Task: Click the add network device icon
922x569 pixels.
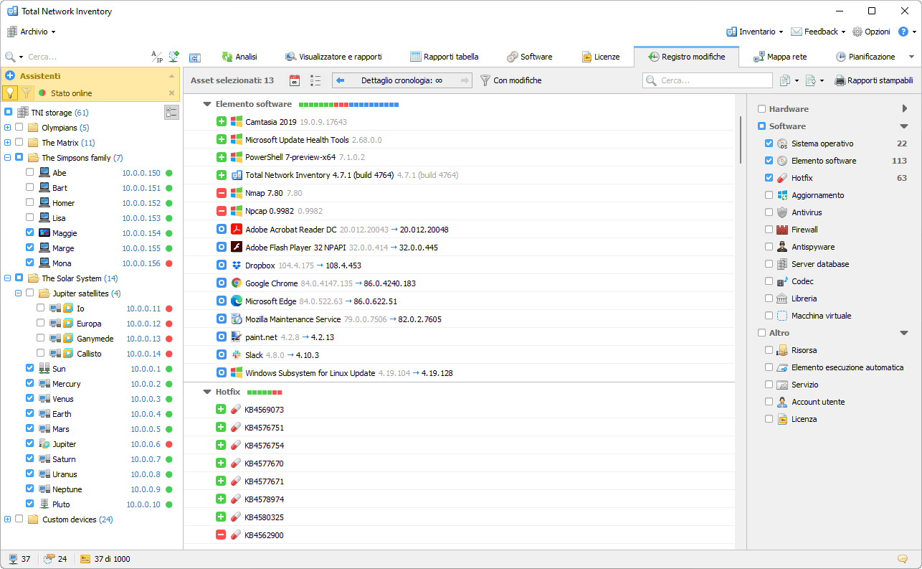Action: (174, 57)
